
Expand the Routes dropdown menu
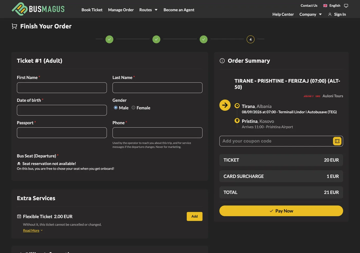tap(148, 10)
